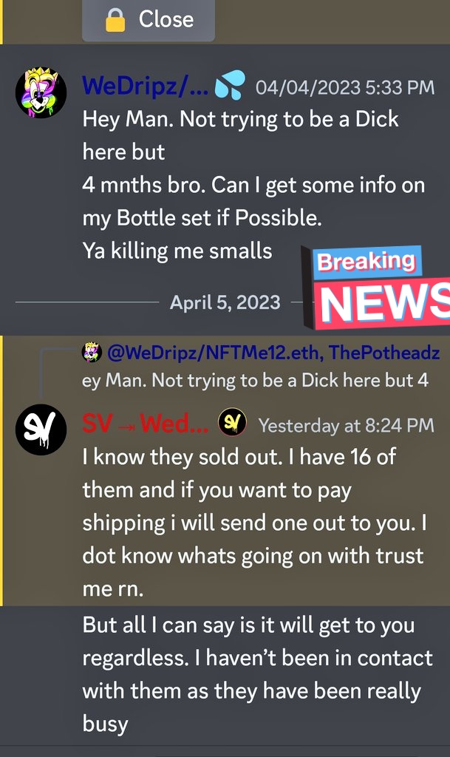
Task: Open WeDripz's colorful cartoon avatar
Action: point(41,92)
